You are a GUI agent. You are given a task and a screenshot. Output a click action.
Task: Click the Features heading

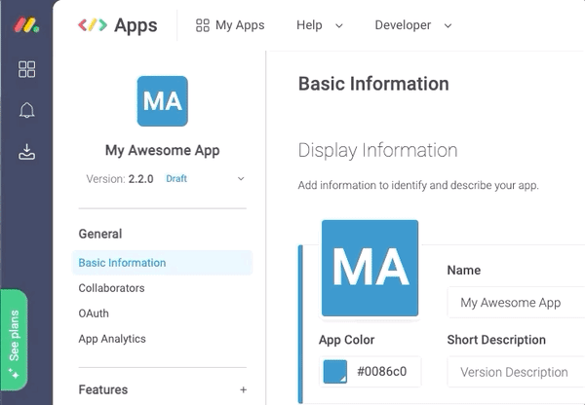[103, 389]
